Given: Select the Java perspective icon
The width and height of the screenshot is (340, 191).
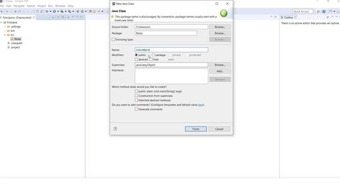Looking at the screenshot, I should point(324,12).
